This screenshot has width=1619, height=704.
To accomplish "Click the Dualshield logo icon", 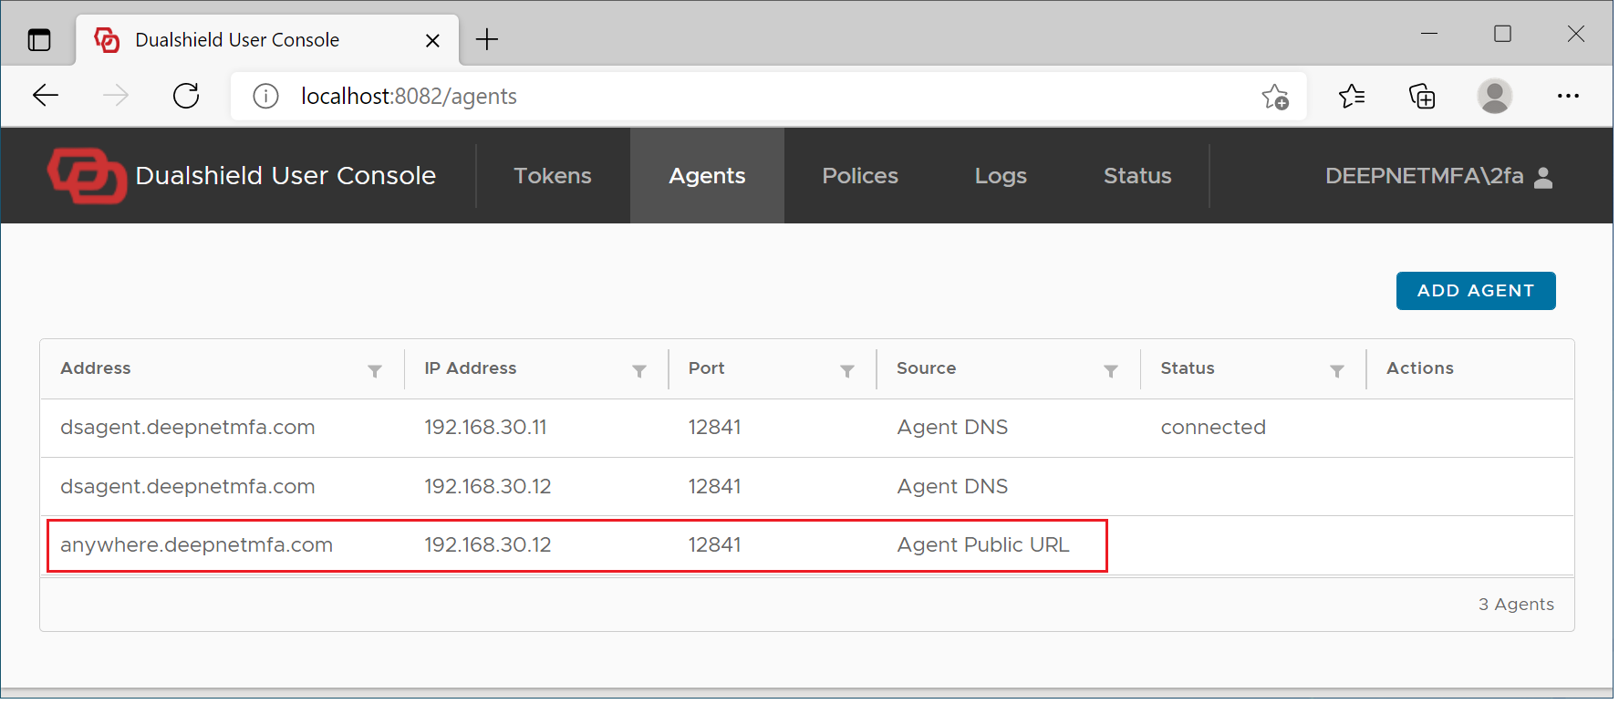I will click(x=87, y=176).
